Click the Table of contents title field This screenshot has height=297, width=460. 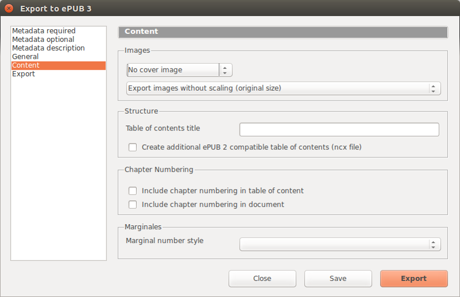(x=339, y=129)
